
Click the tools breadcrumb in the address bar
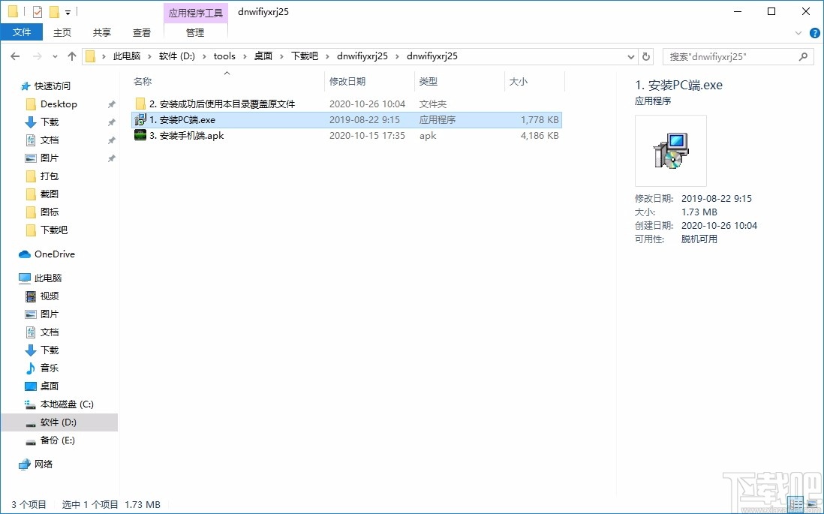click(x=224, y=56)
